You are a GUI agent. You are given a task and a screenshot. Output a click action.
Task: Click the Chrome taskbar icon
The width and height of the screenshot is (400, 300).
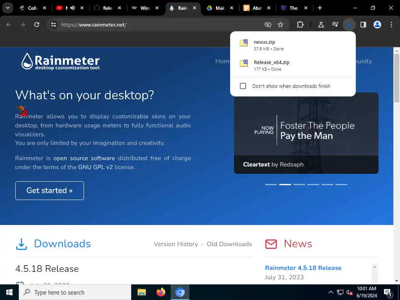pyautogui.click(x=180, y=292)
